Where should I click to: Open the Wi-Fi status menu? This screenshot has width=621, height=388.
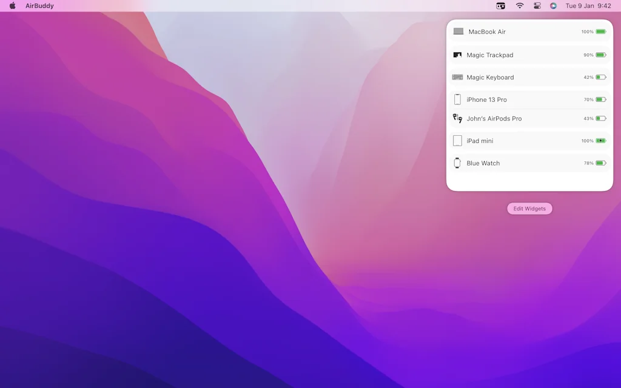pyautogui.click(x=520, y=6)
